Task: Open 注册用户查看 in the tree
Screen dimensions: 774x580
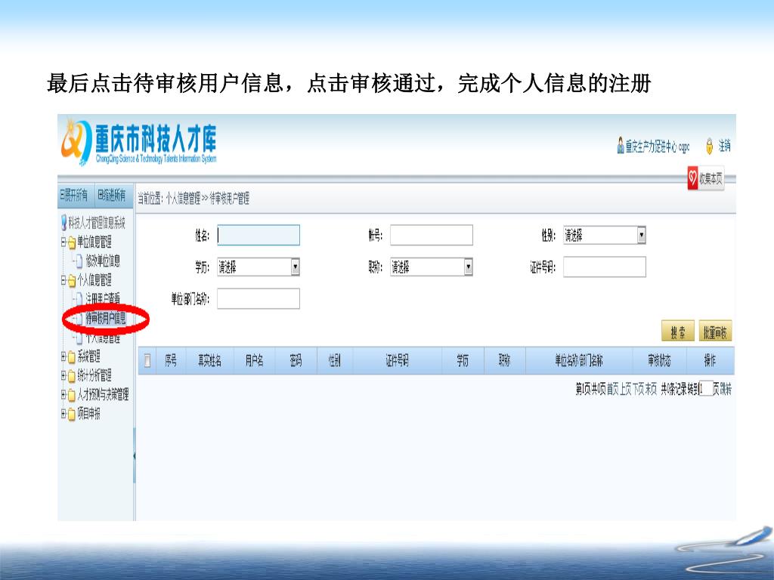Action: pos(103,299)
